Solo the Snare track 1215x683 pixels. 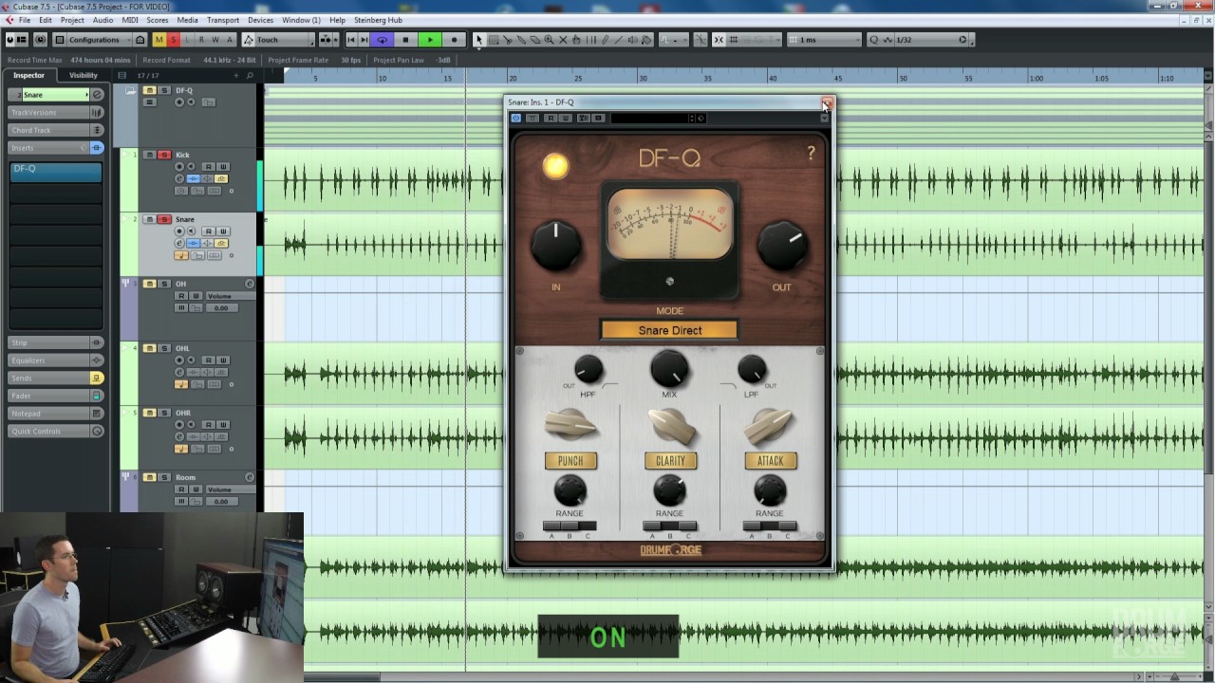point(164,219)
